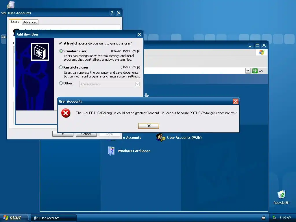Select the Restricted user radio option
This screenshot has height=222, width=296.
point(61,67)
